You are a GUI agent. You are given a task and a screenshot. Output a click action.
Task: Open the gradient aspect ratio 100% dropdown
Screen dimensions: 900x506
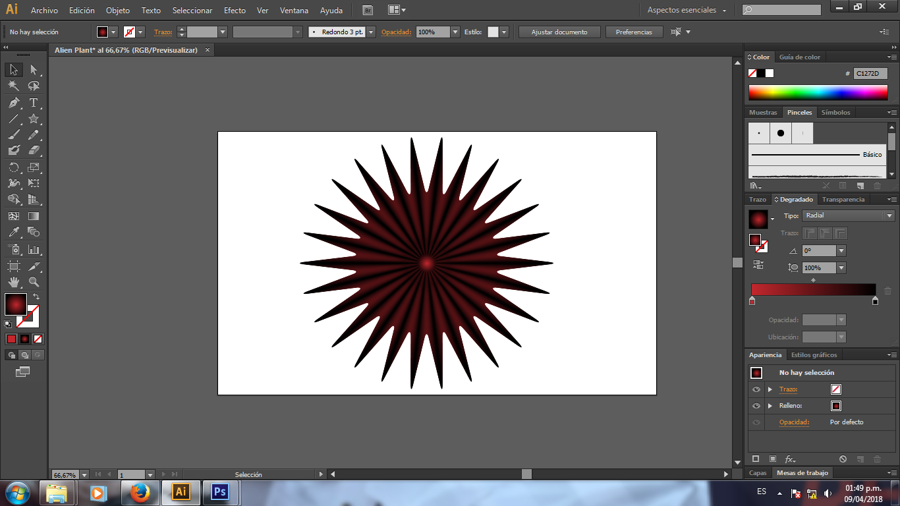click(841, 268)
